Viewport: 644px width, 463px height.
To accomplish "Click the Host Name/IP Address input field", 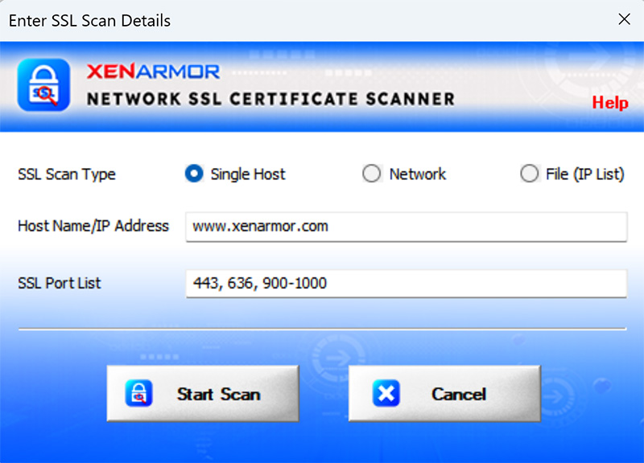I will click(407, 227).
